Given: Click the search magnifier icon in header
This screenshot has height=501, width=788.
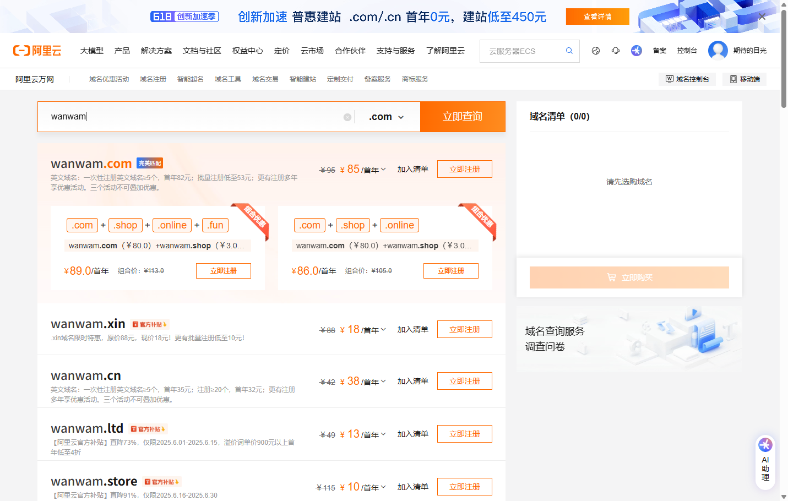Looking at the screenshot, I should (x=569, y=51).
